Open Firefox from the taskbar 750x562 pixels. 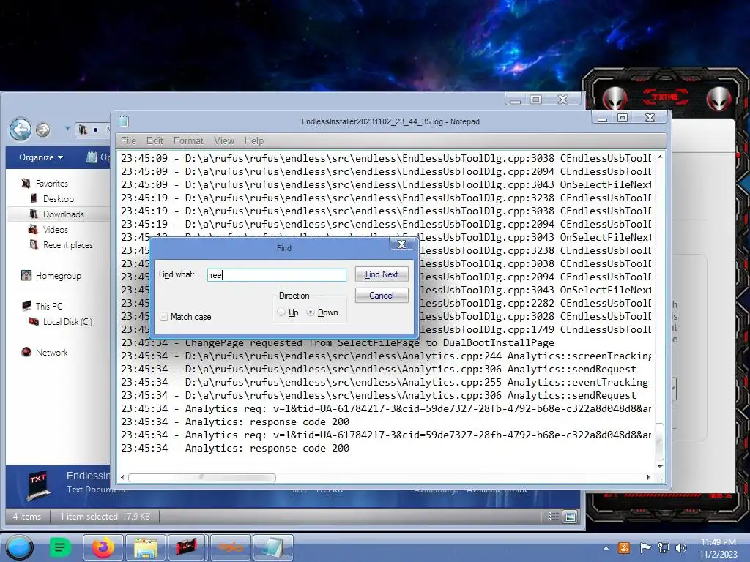pos(103,547)
